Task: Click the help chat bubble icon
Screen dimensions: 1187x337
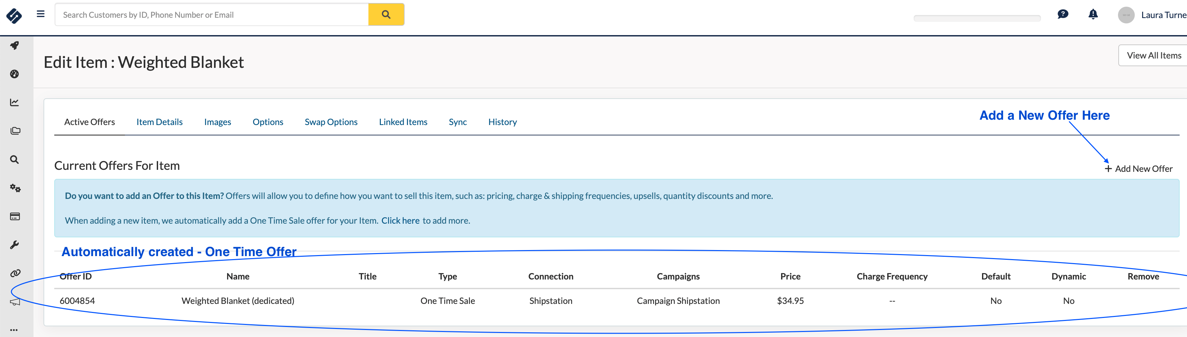Action: [x=1063, y=15]
